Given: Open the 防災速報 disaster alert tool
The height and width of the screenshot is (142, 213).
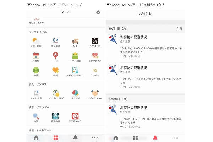Looking at the screenshot, I should point(55,43).
